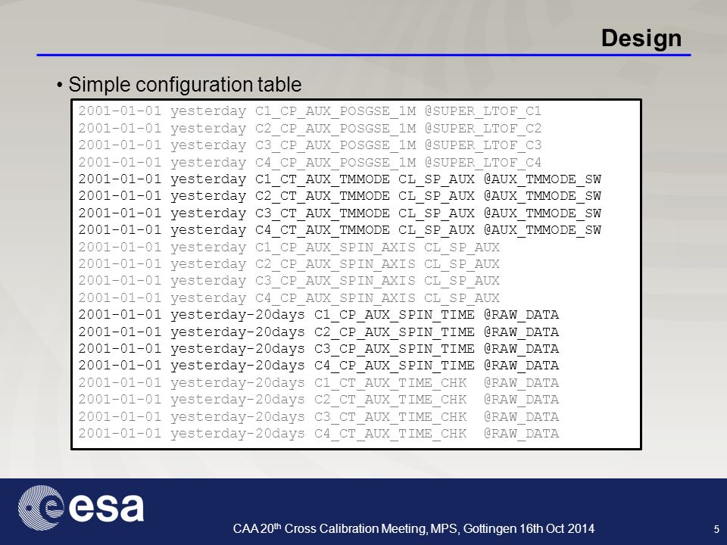Click the row 'C2_CP_AUX_POSGSE_1M @SUPER_LTOF_C2'
The image size is (727, 545).
point(310,129)
